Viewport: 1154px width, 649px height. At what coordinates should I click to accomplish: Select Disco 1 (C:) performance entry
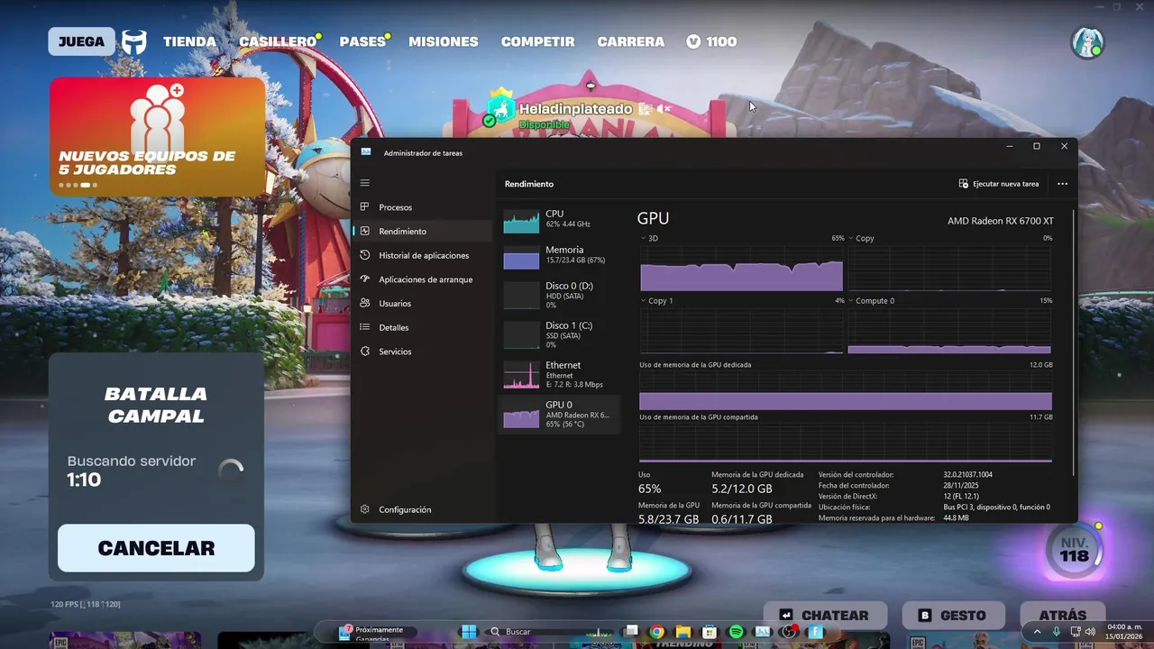click(559, 334)
